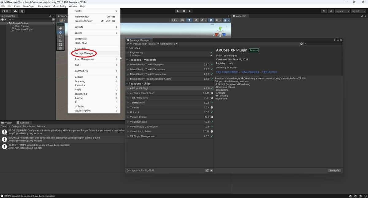Toggle 2D view mode in Scene
This screenshot has width=368, height=198.
pyautogui.click(x=182, y=20)
